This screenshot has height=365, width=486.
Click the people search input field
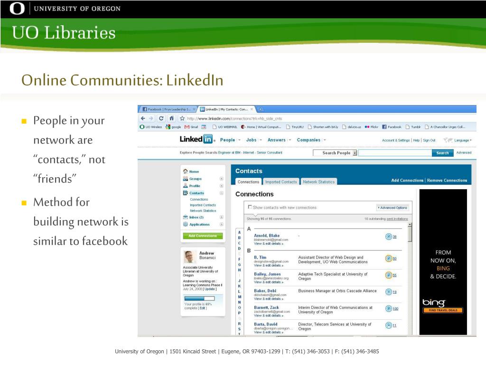click(x=395, y=153)
